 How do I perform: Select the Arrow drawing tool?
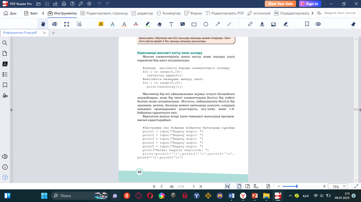[x=217, y=24]
